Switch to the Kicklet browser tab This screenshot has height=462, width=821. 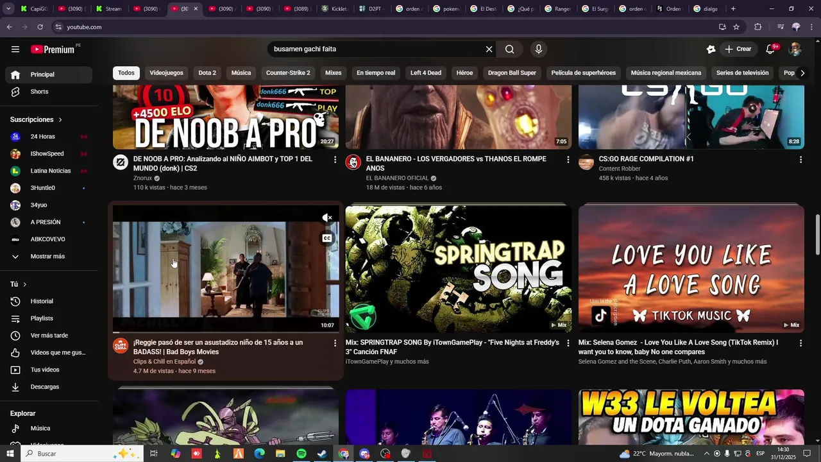[x=335, y=9]
